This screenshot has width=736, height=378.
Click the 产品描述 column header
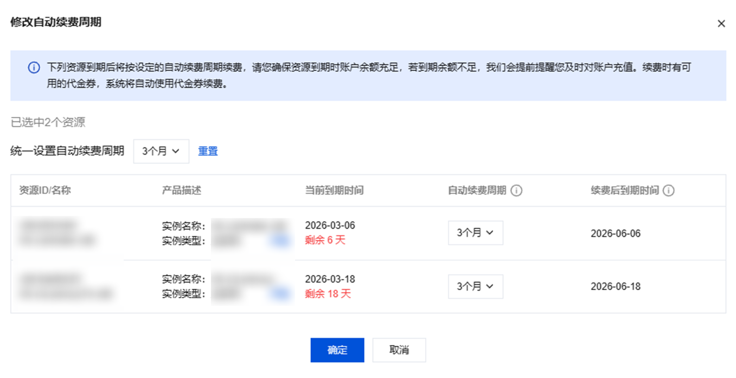(x=182, y=191)
